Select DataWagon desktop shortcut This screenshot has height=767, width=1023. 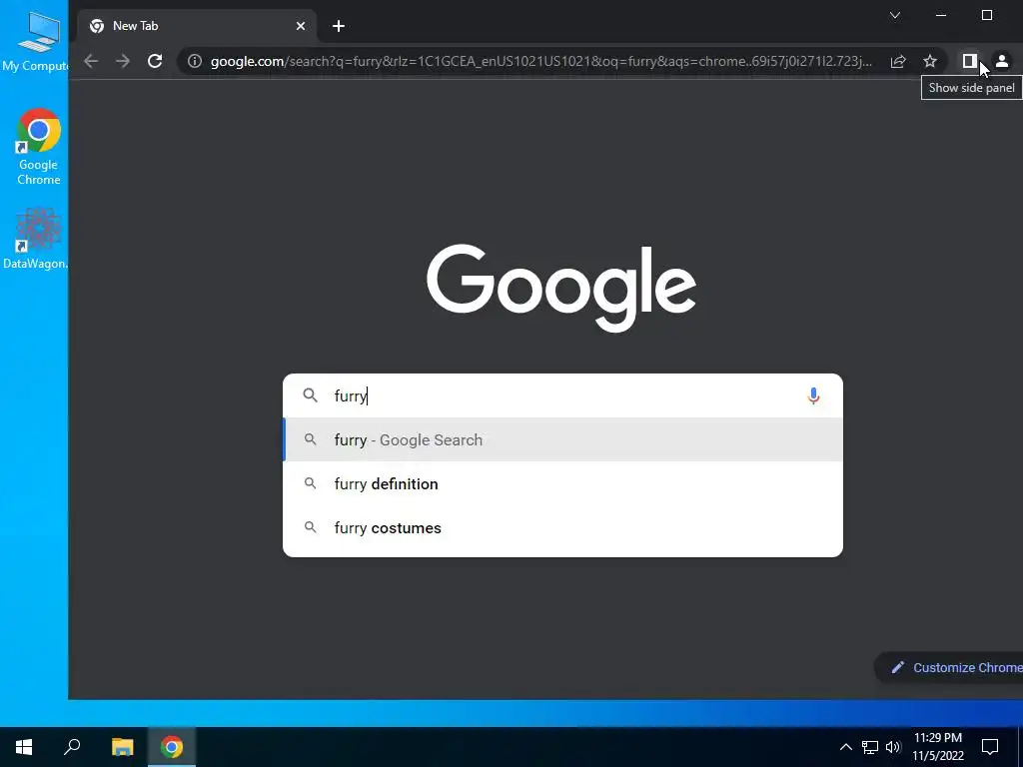tap(36, 239)
